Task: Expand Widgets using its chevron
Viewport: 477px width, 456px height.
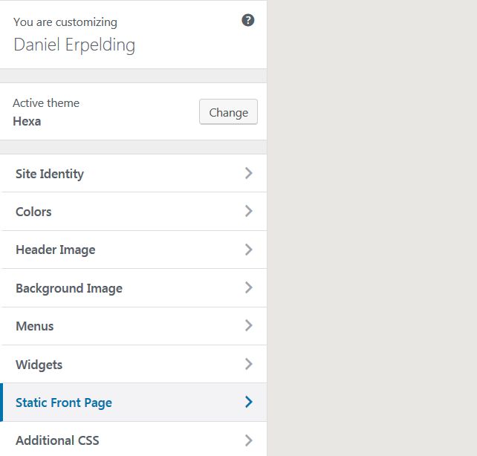Action: click(249, 364)
